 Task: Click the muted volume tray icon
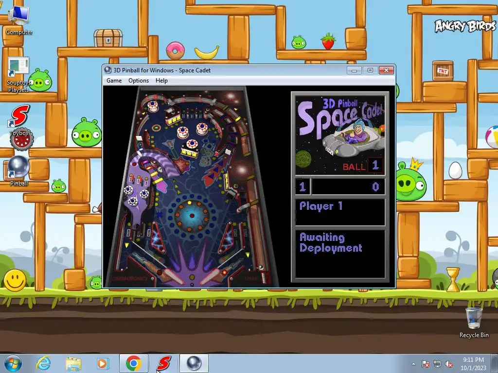pyautogui.click(x=449, y=364)
